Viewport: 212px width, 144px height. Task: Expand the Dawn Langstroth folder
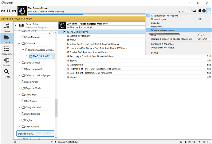click(19, 69)
